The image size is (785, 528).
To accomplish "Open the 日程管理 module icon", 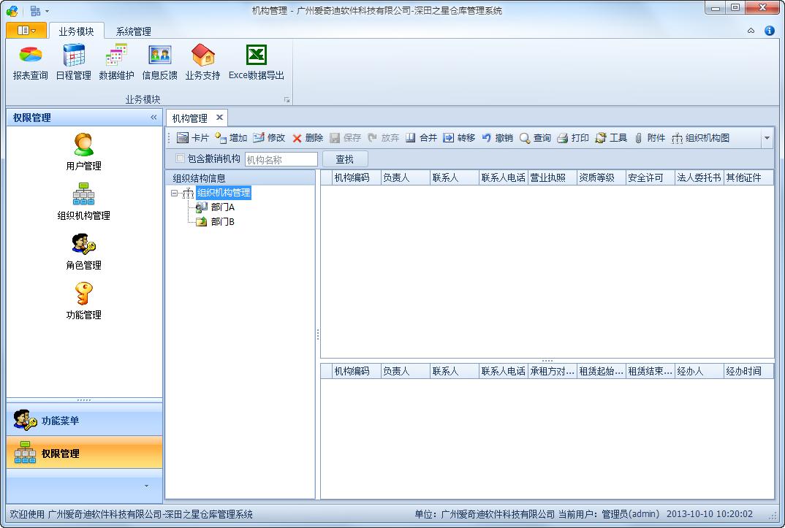I will tap(73, 62).
